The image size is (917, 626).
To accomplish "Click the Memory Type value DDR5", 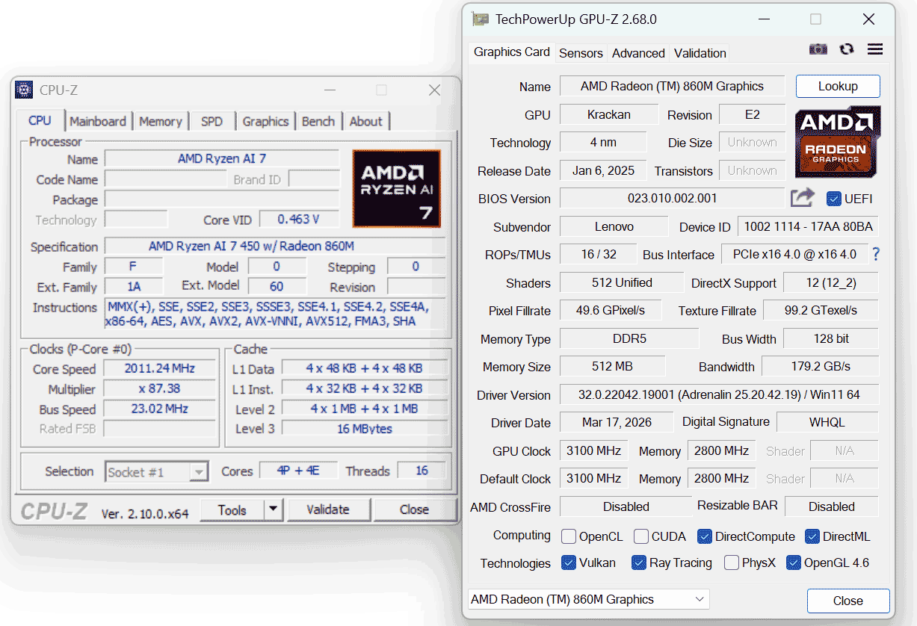I will pyautogui.click(x=629, y=338).
